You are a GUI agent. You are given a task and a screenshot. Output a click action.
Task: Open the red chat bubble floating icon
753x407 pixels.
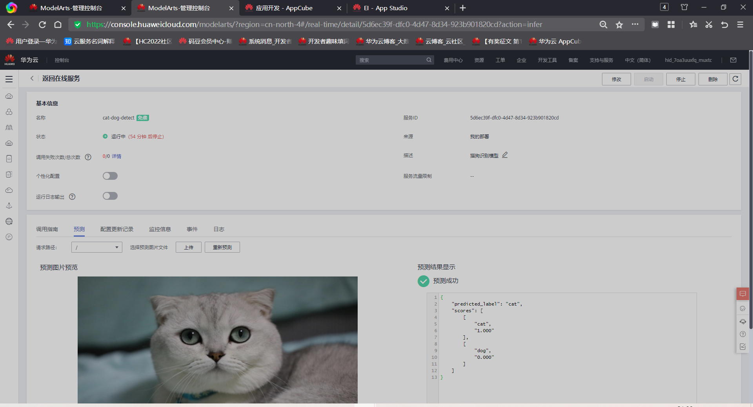tap(743, 294)
